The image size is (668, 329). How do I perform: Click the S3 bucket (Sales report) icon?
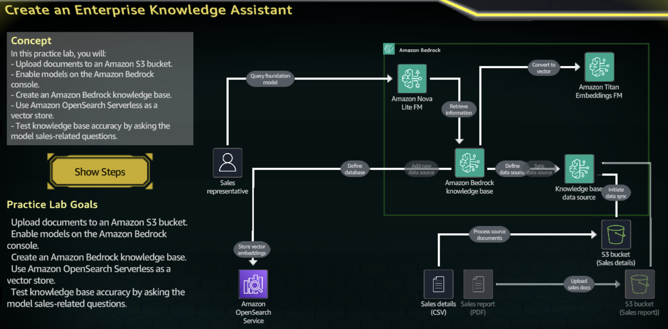coord(640,284)
